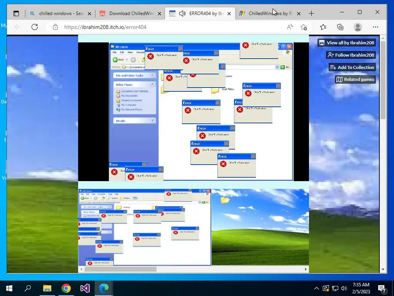Open File Explorer from the taskbar
Image resolution: width=394 pixels, height=296 pixels.
tap(47, 288)
